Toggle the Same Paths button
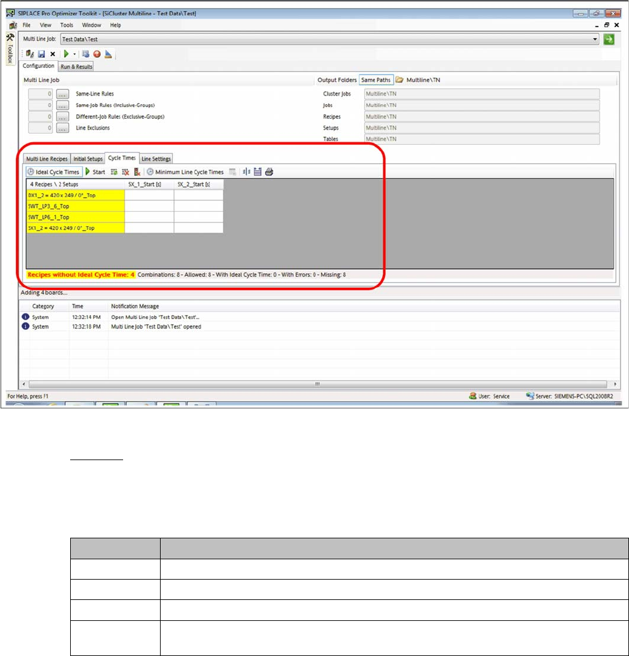 (x=375, y=80)
